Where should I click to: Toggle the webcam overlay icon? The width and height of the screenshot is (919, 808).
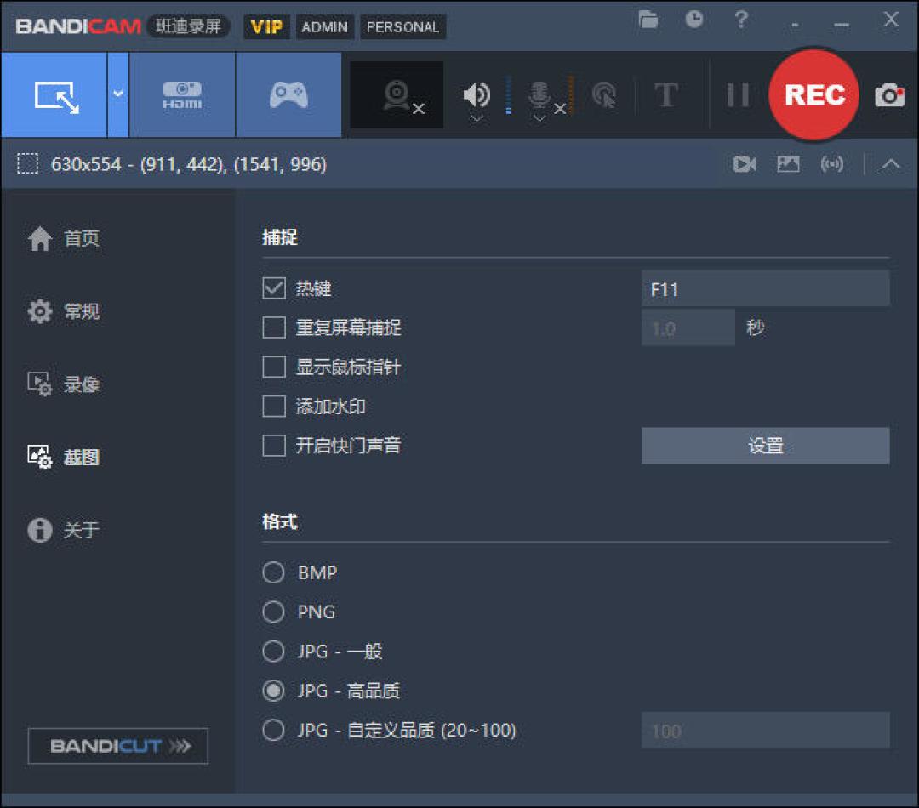click(x=397, y=95)
